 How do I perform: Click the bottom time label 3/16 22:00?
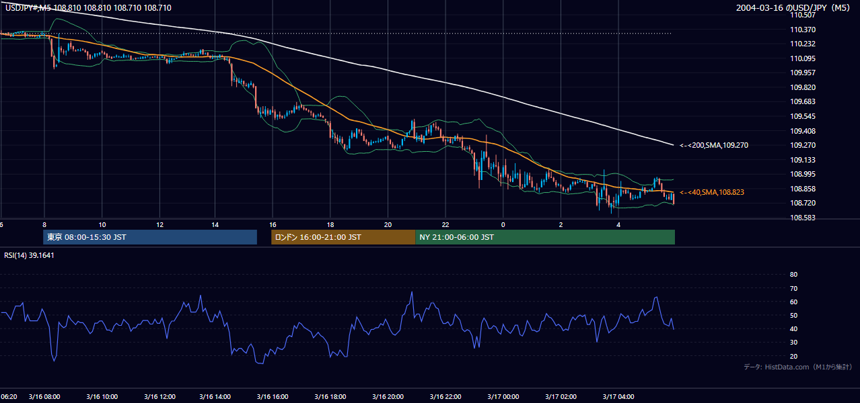point(445,396)
